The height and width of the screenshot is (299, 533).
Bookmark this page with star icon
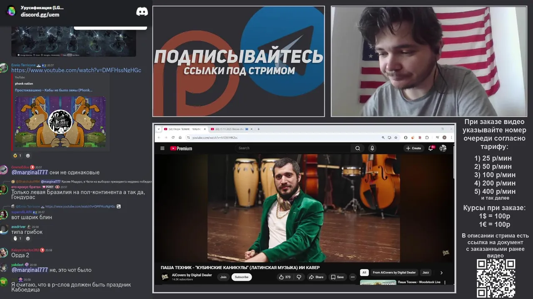point(396,137)
